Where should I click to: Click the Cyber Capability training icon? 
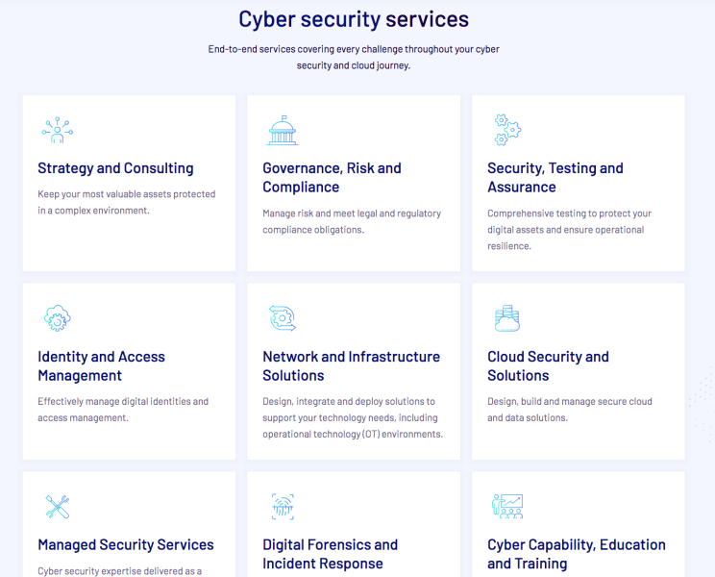click(x=507, y=507)
